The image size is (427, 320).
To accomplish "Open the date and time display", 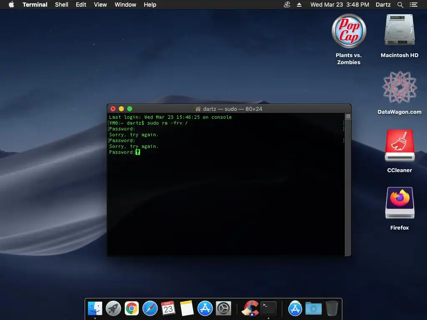I will 339,5.
